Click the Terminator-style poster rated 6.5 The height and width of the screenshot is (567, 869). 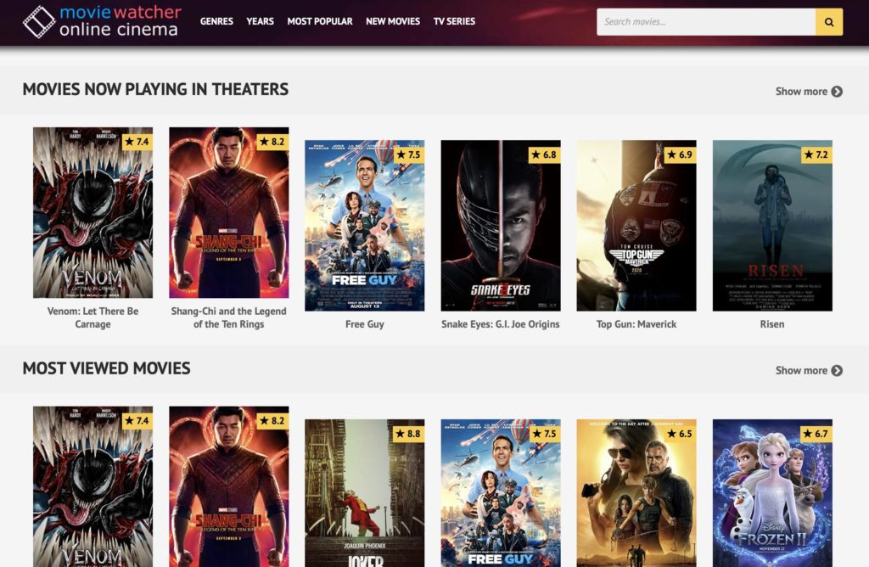pos(636,493)
